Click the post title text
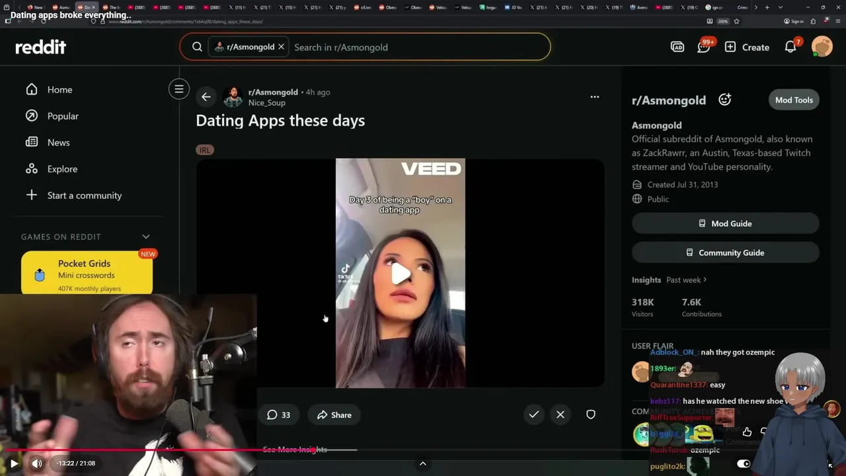The image size is (846, 476). (x=280, y=120)
